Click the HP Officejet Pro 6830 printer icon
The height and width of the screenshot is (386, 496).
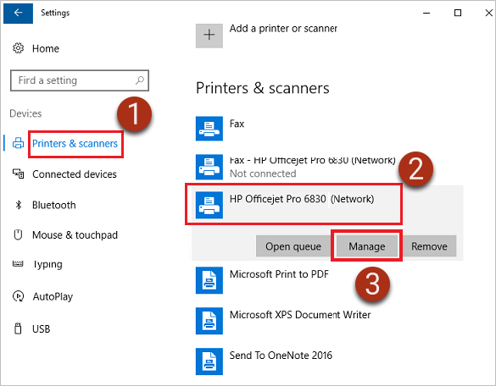click(209, 205)
